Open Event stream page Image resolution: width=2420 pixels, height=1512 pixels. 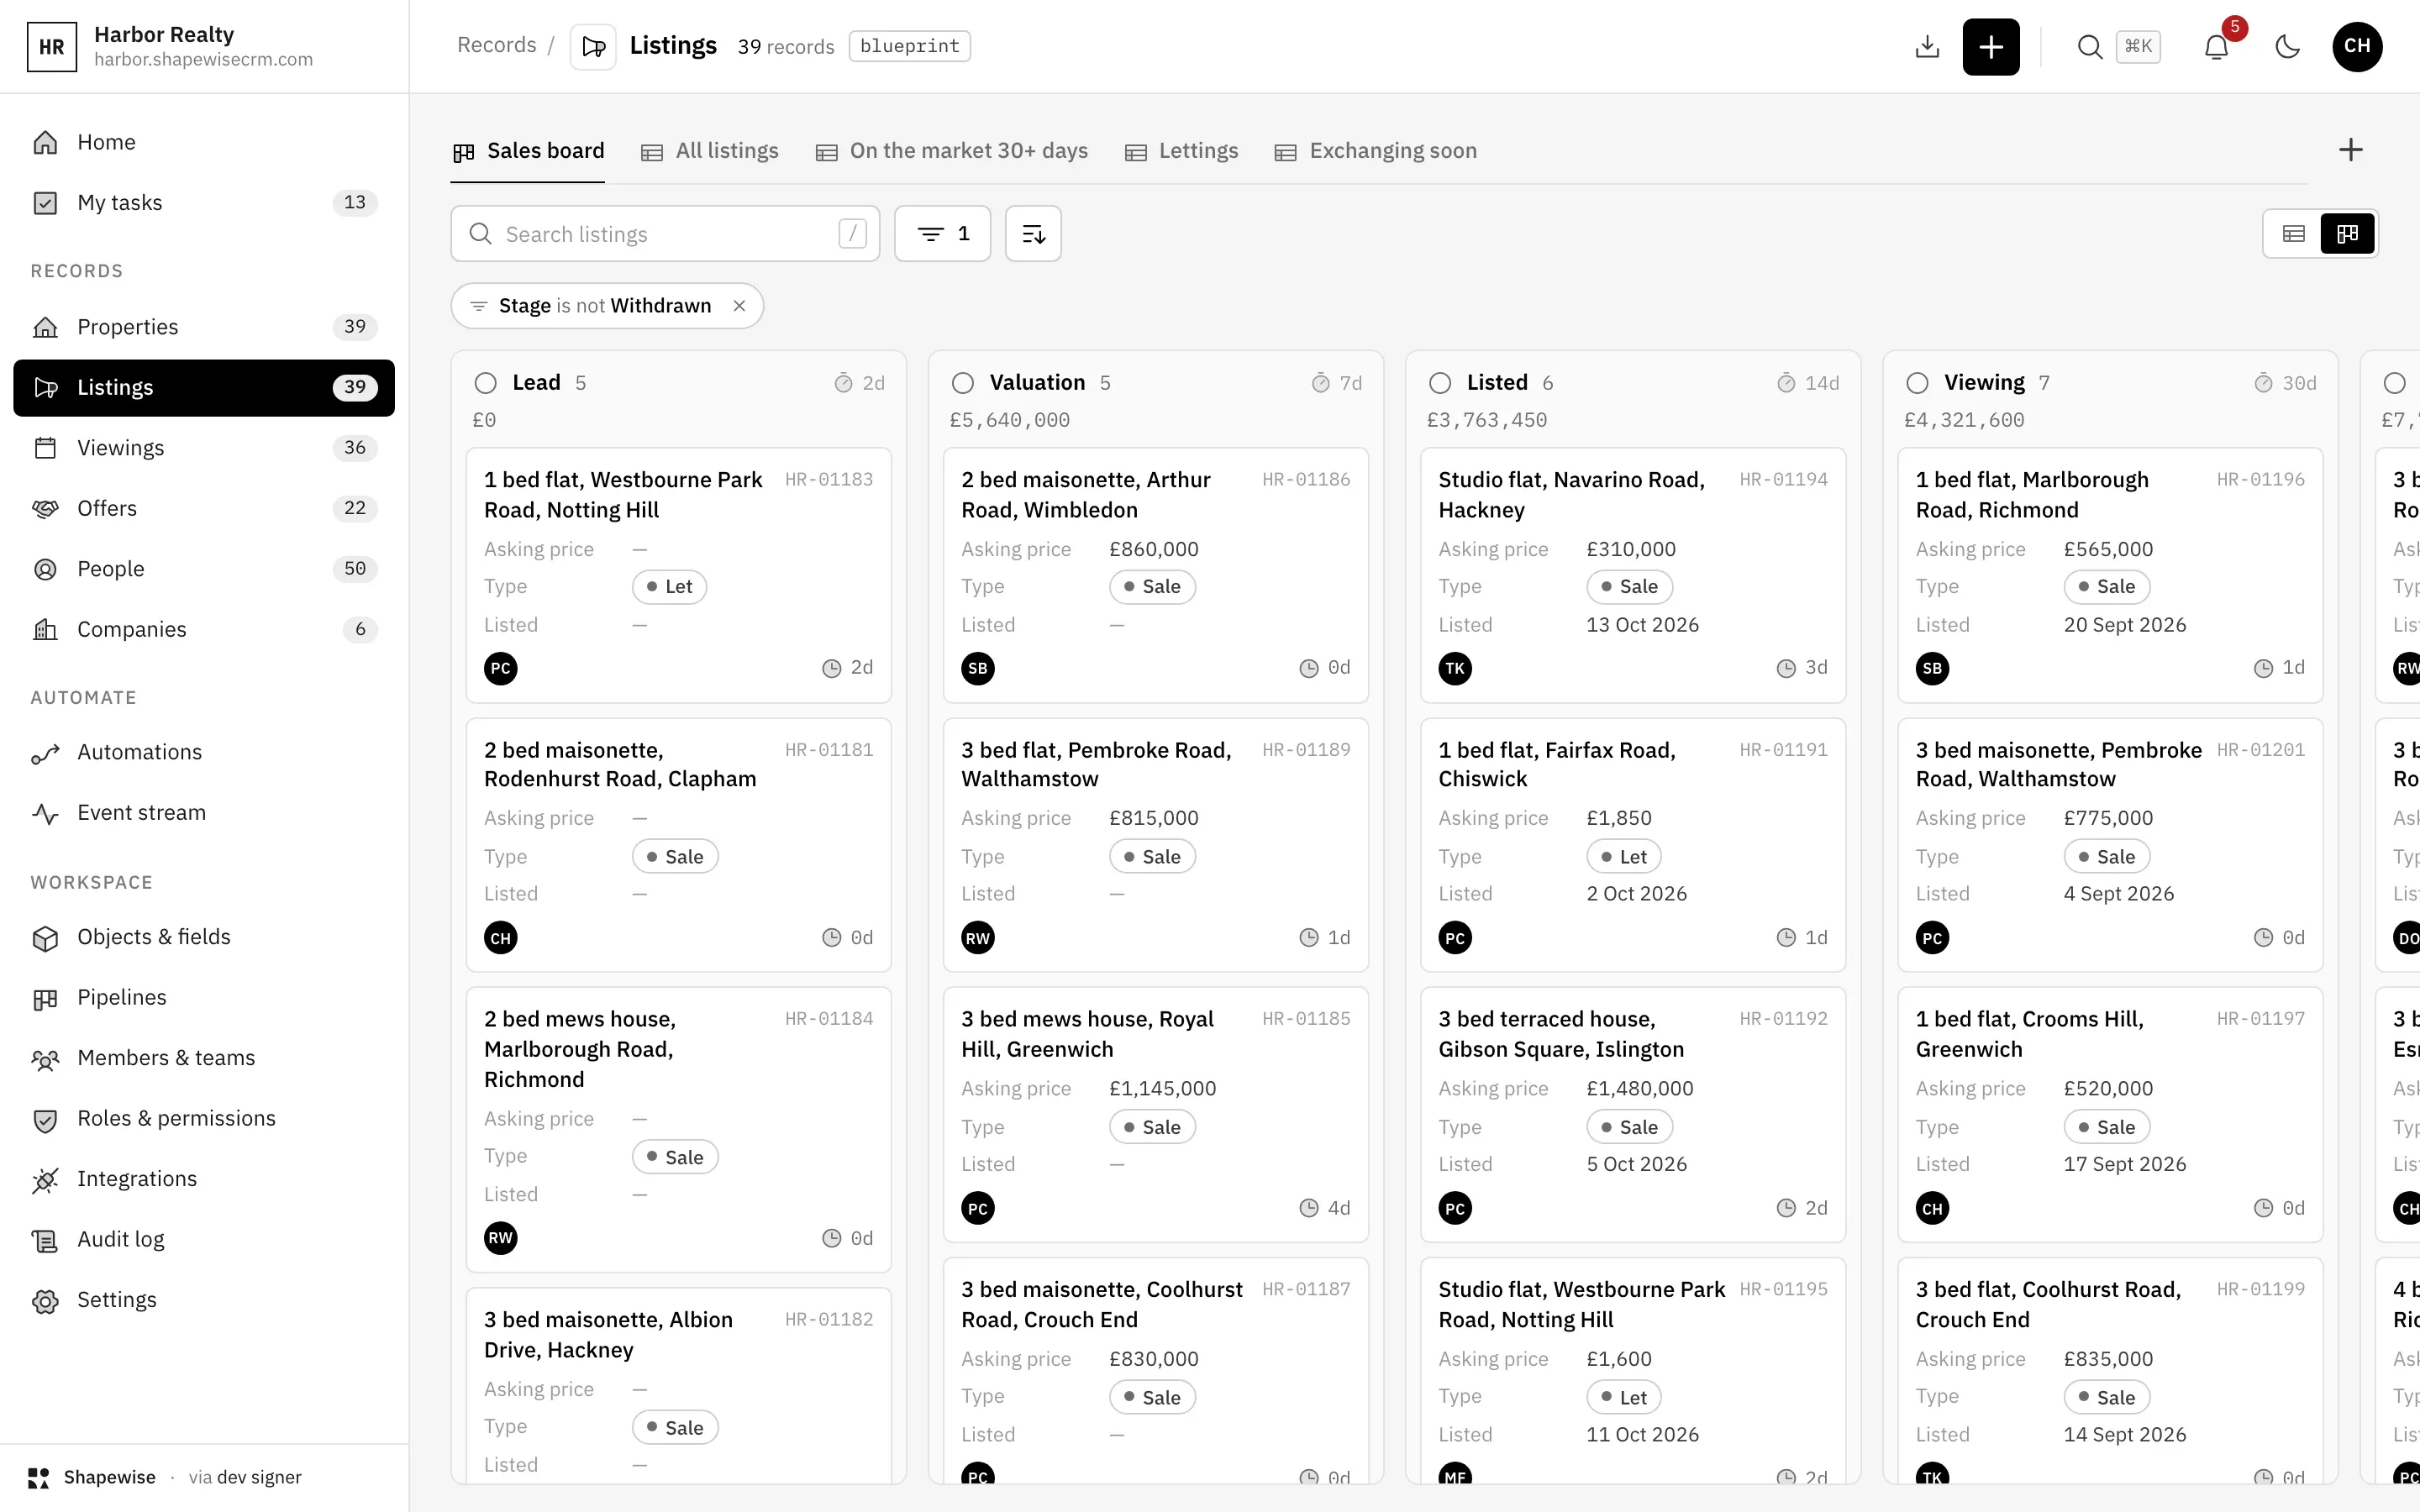204,813
